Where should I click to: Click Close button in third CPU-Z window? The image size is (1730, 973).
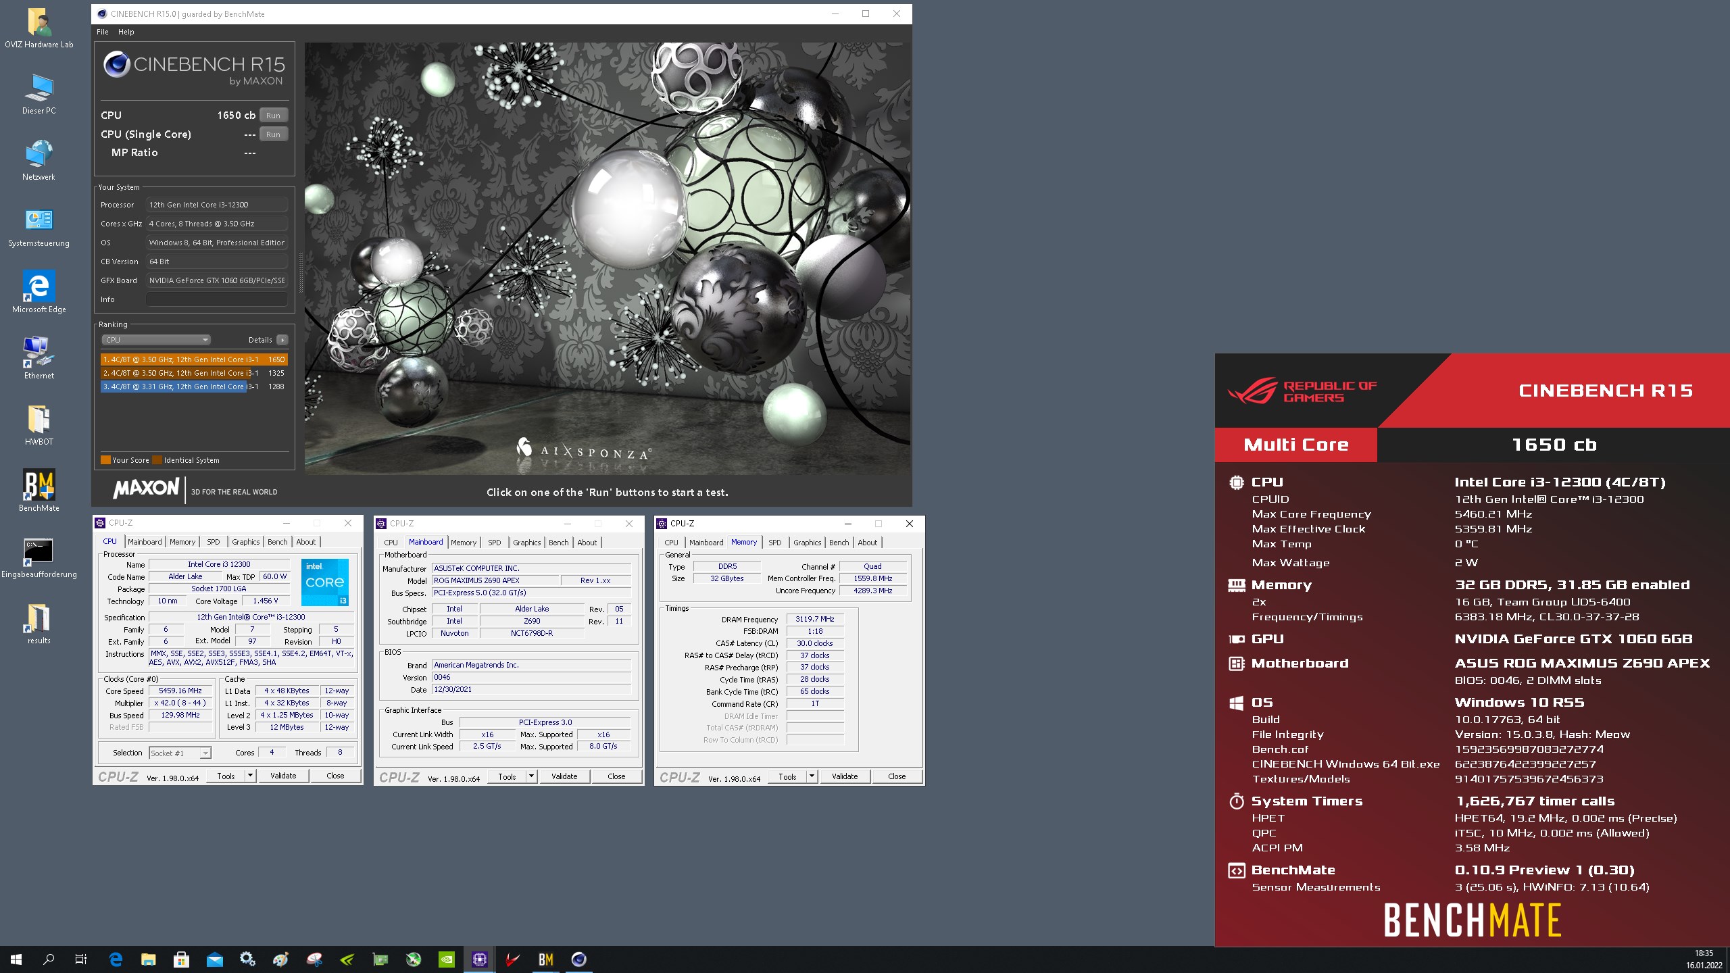[897, 776]
